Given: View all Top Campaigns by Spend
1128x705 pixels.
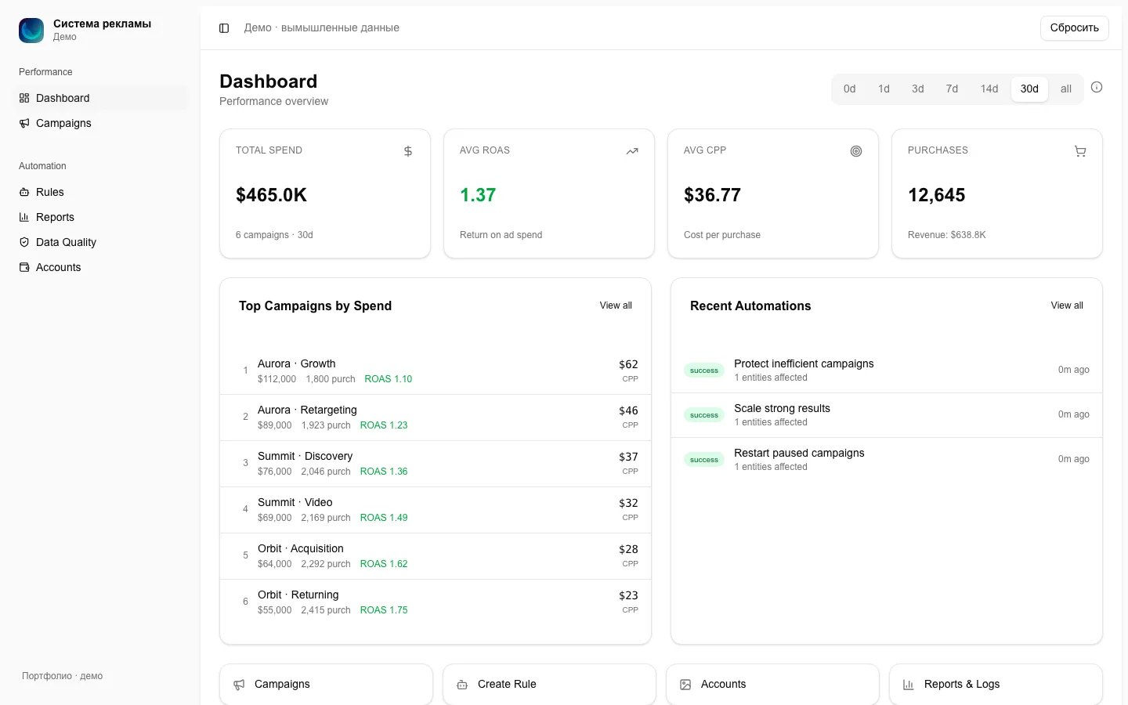Looking at the screenshot, I should click(616, 305).
